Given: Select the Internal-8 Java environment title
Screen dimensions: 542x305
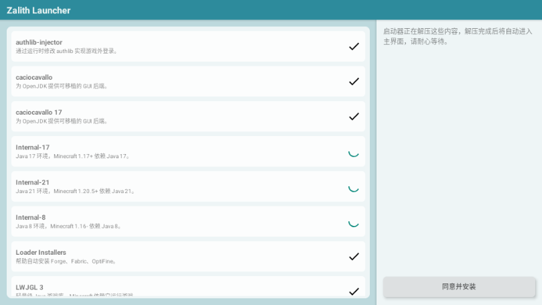Looking at the screenshot, I should (x=31, y=217).
